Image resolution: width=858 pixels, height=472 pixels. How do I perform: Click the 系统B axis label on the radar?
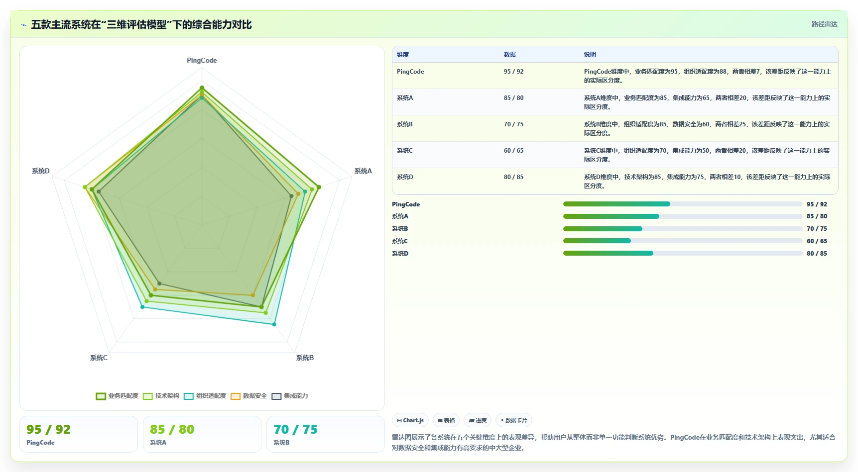[305, 358]
